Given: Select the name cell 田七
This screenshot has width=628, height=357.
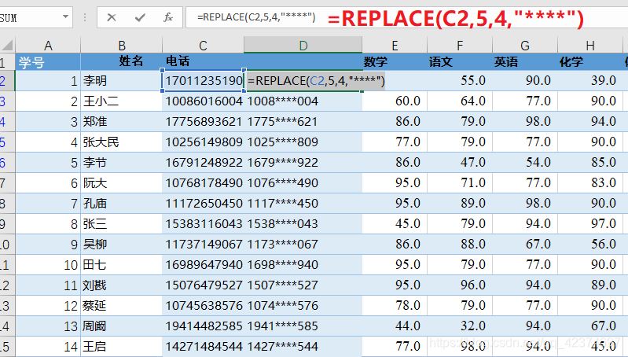Looking at the screenshot, I should coord(122,265).
